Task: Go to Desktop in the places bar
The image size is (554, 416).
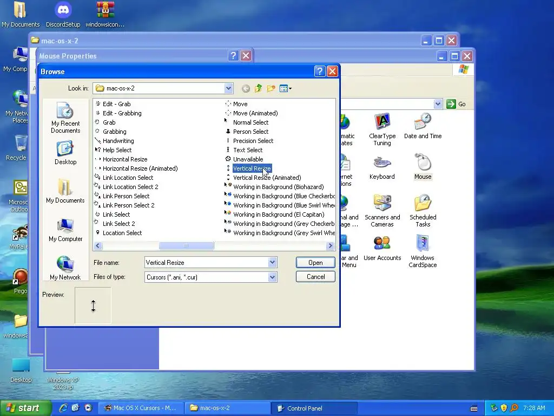Action: point(65,153)
